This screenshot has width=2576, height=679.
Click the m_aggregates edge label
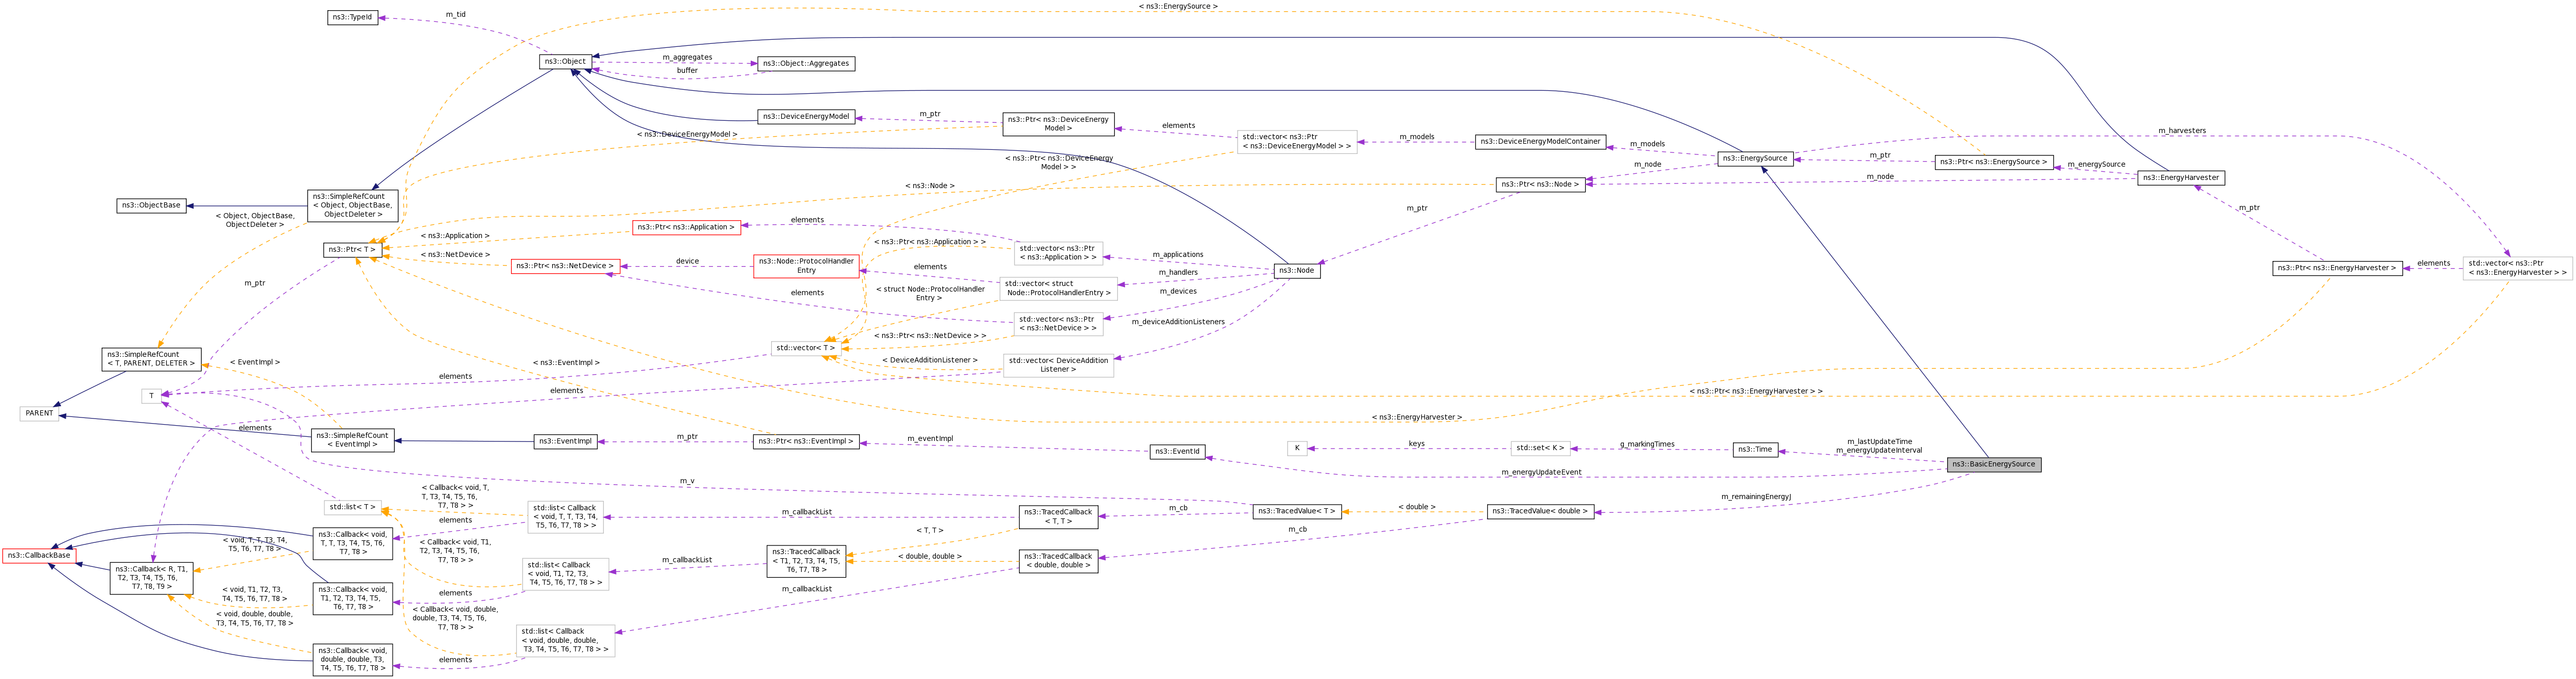[x=687, y=58]
